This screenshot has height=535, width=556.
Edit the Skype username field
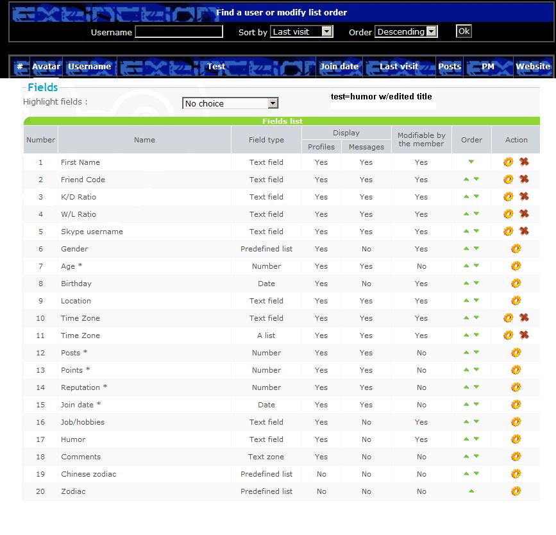[508, 232]
